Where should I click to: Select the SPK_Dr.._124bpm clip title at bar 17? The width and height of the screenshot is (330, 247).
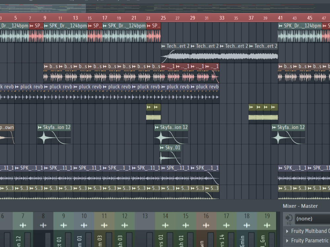[x=127, y=26]
